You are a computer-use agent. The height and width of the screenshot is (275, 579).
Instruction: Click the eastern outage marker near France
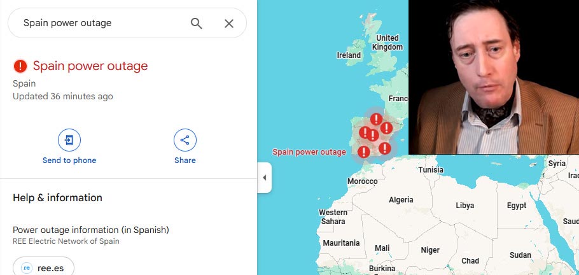pos(386,128)
